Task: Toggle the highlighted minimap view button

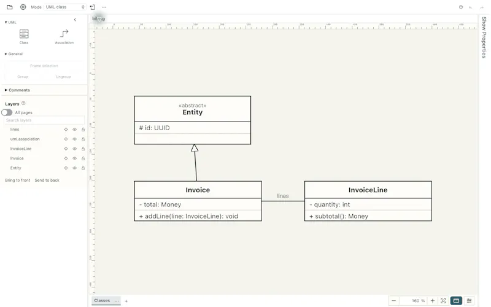Action: point(456,301)
